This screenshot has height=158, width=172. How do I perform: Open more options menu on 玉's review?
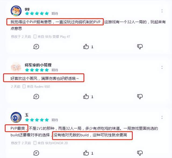point(162,117)
